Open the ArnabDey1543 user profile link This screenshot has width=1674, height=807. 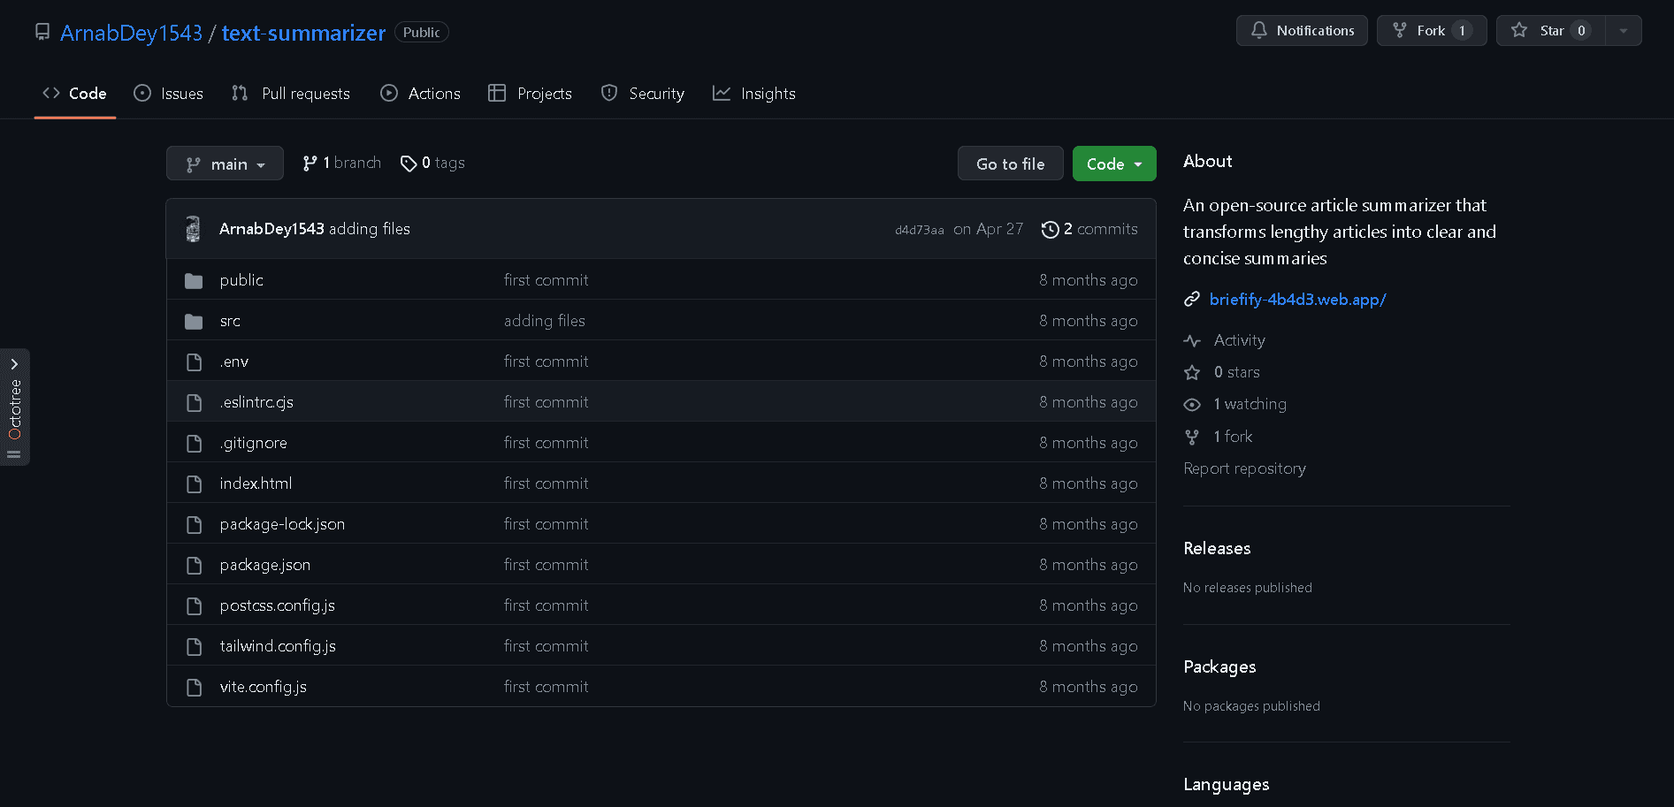pyautogui.click(x=131, y=33)
